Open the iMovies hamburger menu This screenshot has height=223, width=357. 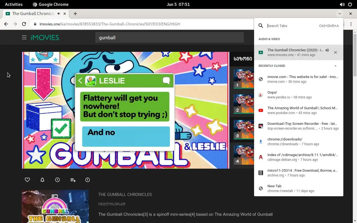(x=24, y=37)
